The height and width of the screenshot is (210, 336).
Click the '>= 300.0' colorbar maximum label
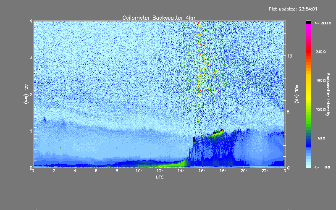(x=323, y=23)
